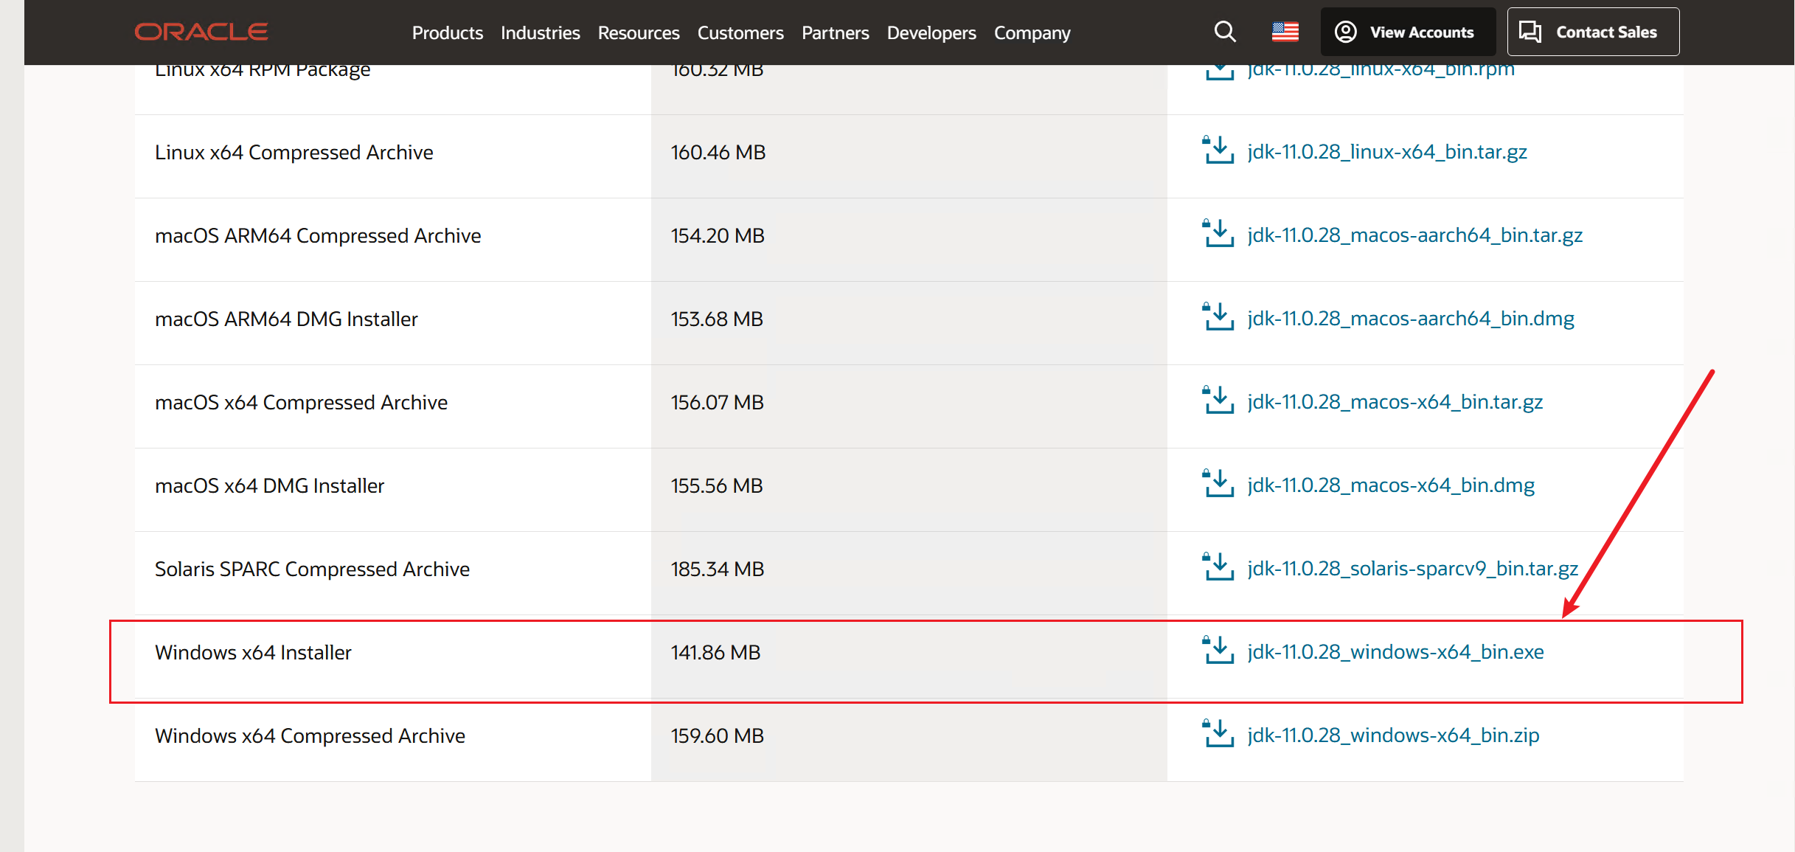
Task: Click download icon for linux-x64 tar.gz
Action: pos(1218,150)
